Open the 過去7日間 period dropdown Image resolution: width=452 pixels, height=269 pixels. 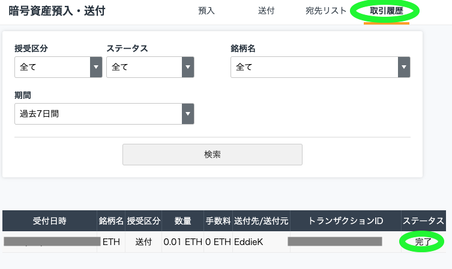tap(104, 114)
